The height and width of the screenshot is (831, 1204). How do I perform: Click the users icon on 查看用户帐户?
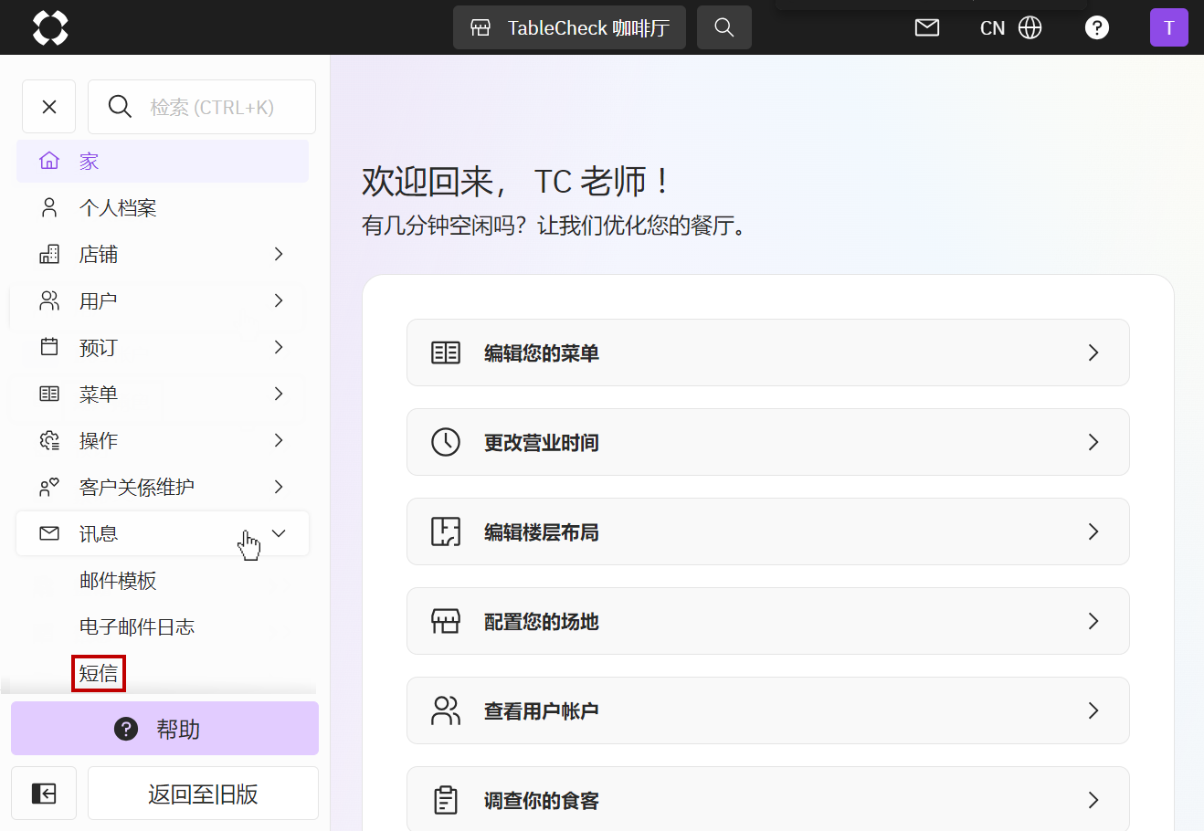pyautogui.click(x=446, y=710)
